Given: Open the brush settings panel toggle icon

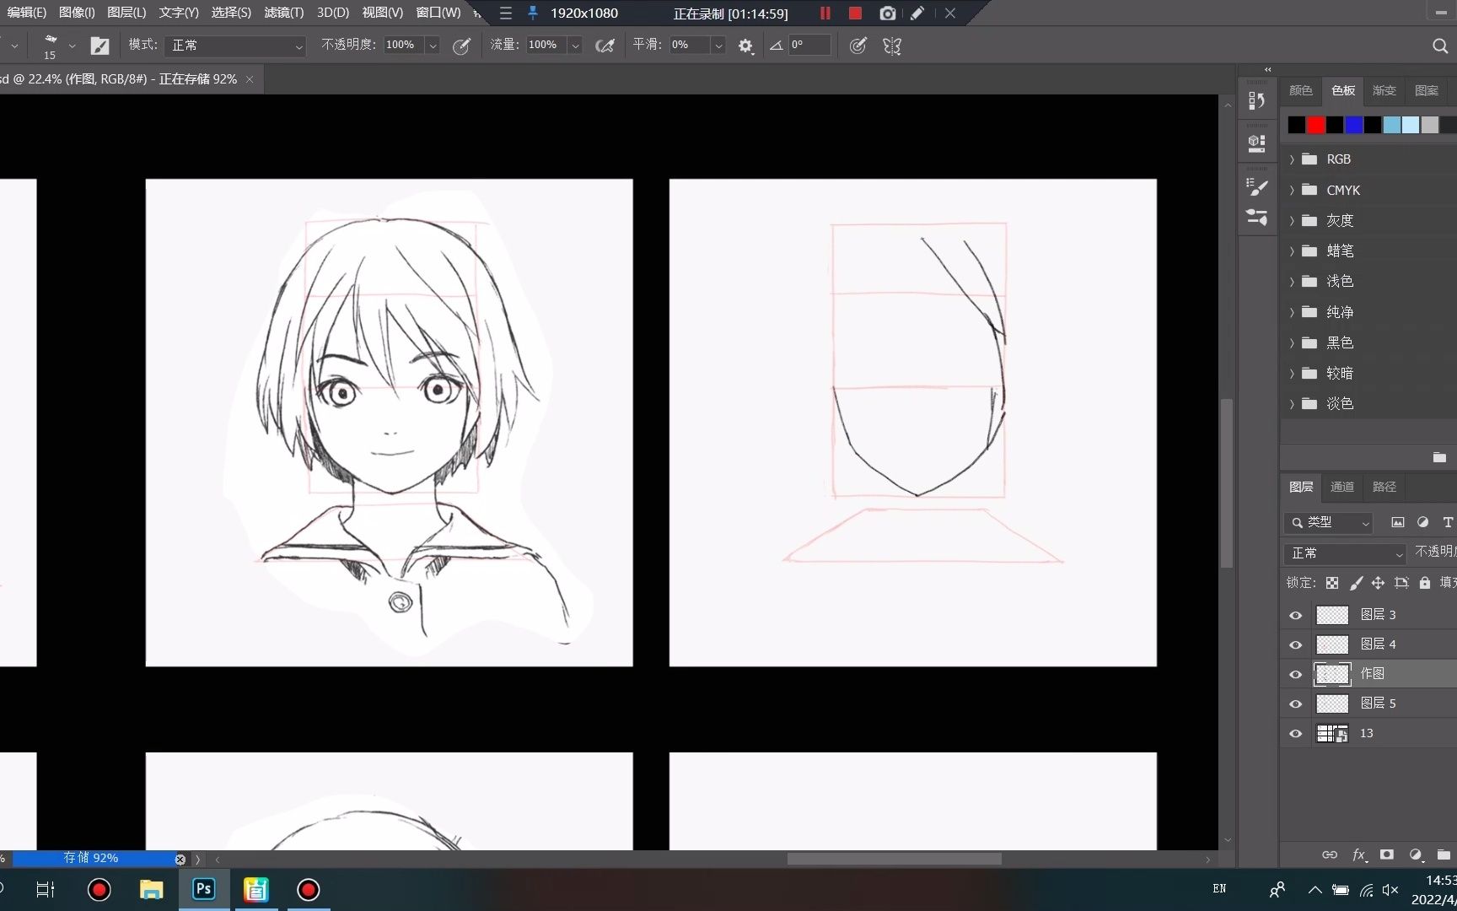Looking at the screenshot, I should [99, 46].
